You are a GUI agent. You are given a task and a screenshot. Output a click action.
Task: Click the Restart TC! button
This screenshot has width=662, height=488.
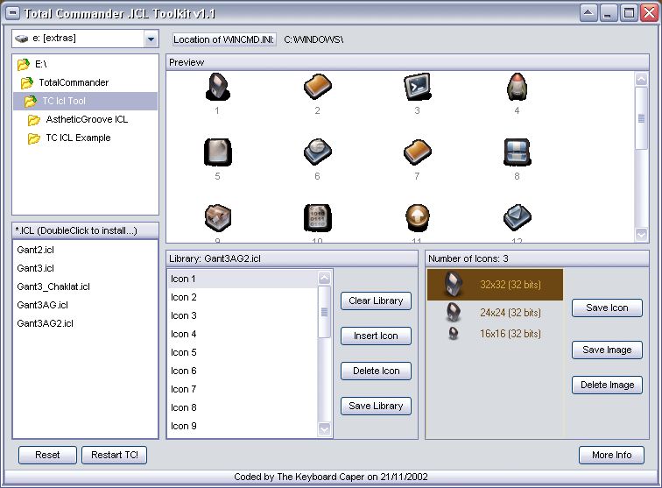coord(115,455)
